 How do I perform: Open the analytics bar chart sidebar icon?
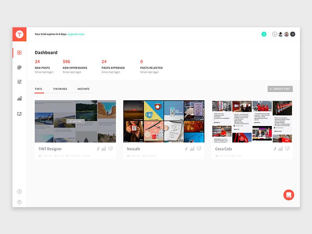19,98
